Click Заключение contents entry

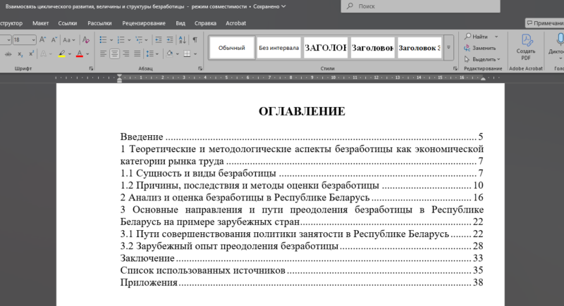click(x=302, y=258)
